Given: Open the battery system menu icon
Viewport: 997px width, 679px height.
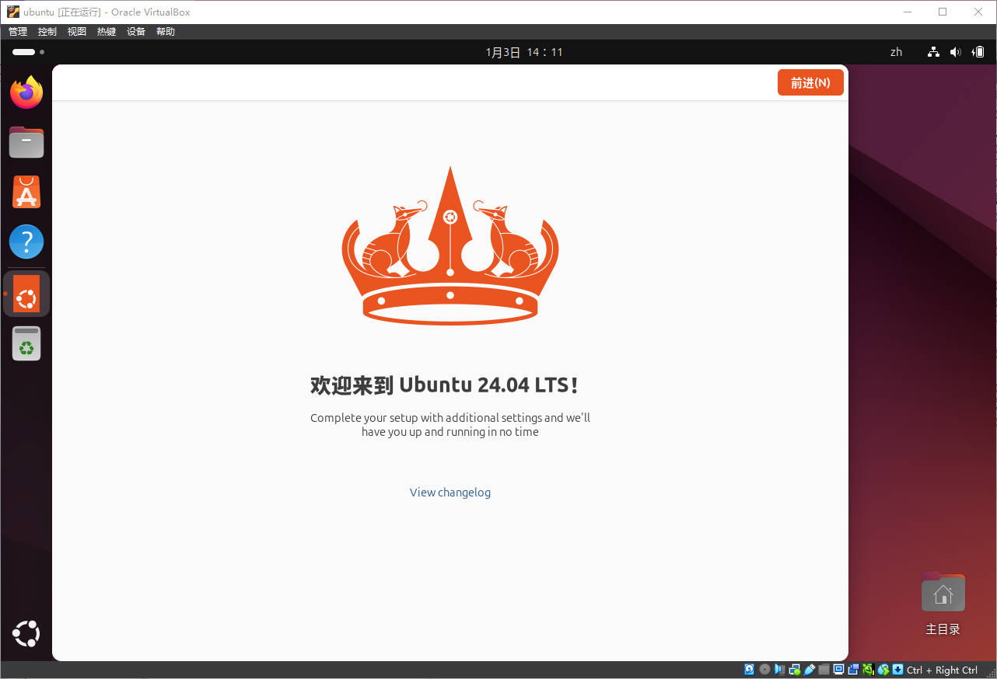Looking at the screenshot, I should tap(978, 52).
